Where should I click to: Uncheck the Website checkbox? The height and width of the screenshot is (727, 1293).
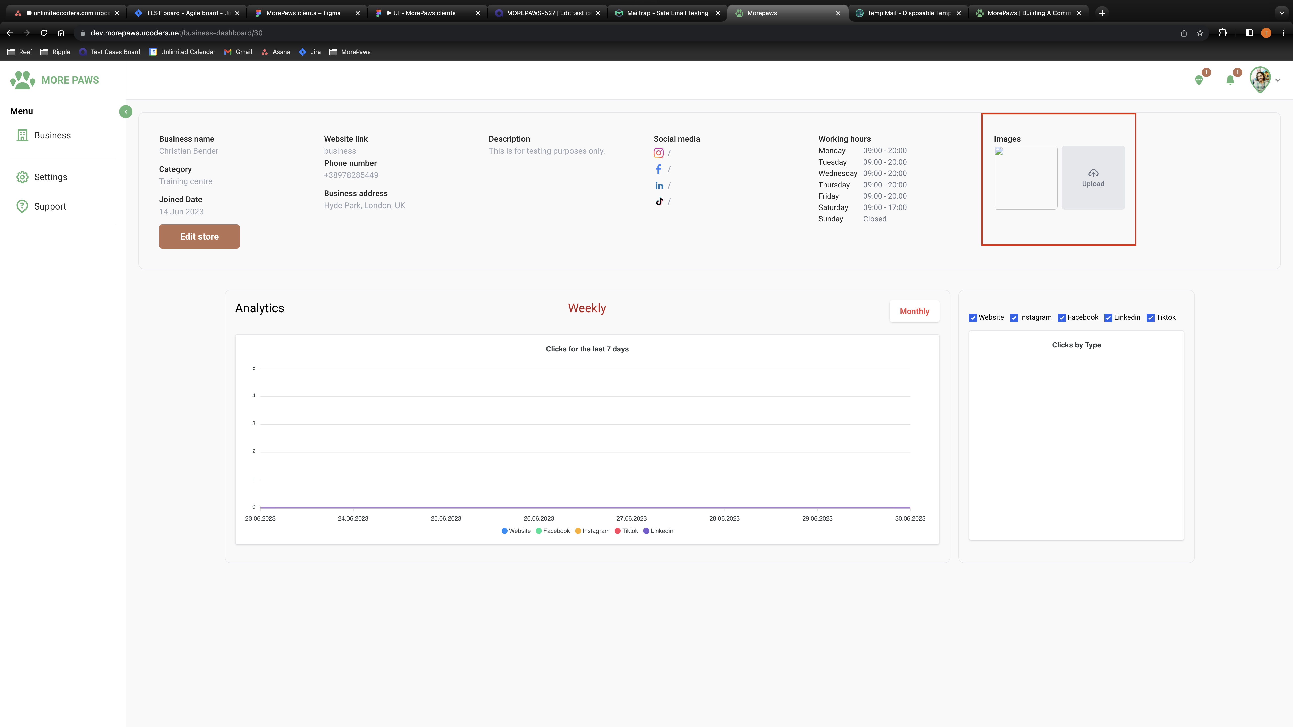pos(973,318)
